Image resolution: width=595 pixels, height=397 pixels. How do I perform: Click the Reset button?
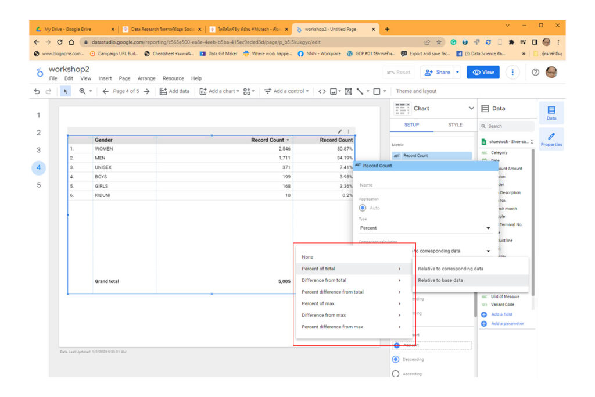399,72
